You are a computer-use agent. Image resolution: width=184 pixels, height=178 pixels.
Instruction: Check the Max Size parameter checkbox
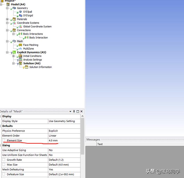coord(4,165)
